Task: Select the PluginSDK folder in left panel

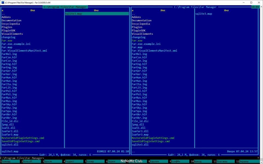Action: [8, 30]
